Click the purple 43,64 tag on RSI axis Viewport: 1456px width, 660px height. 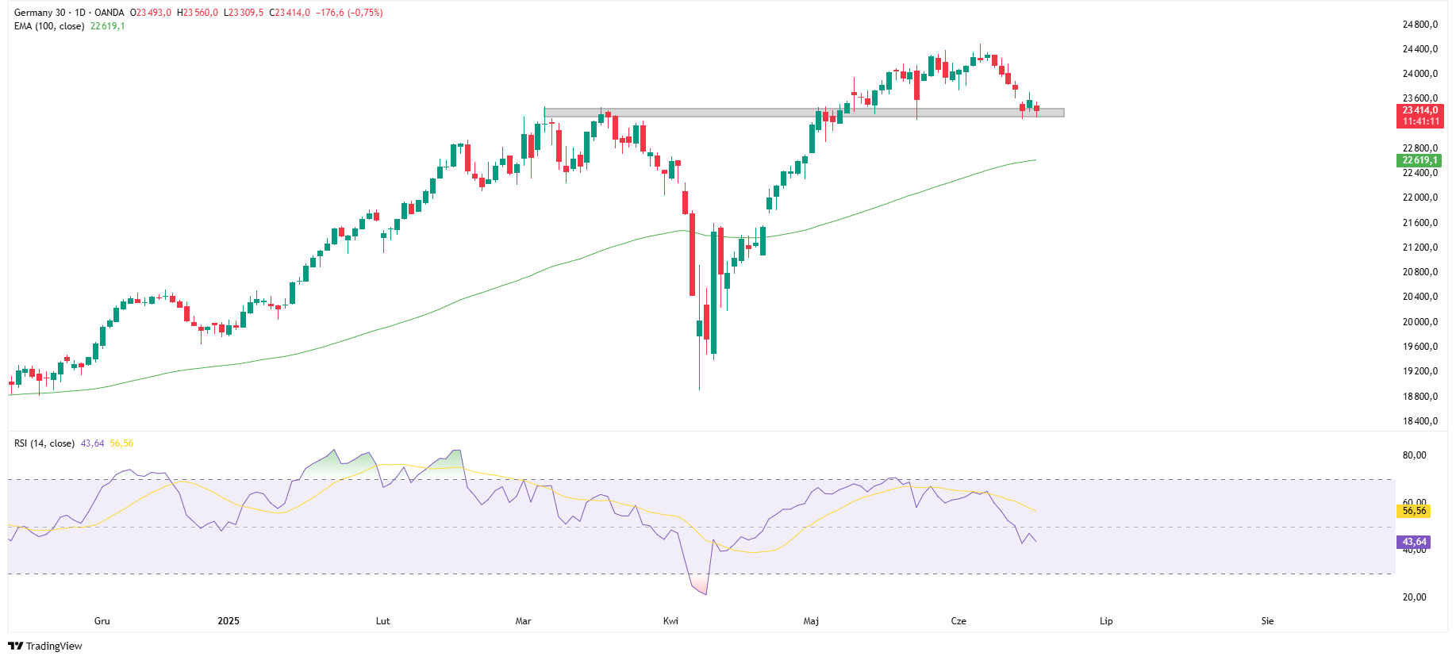1413,543
